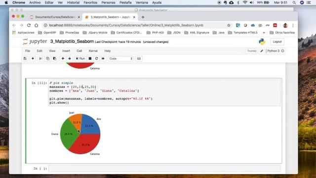316x178 pixels.
Task: Open Otros favoritos folder
Action: tap(282, 33)
